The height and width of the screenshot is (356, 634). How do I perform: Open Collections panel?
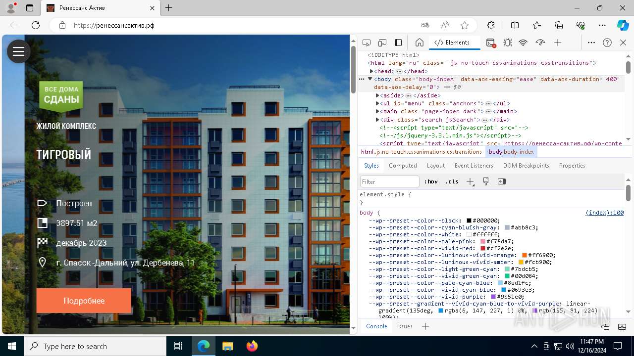pos(559,25)
